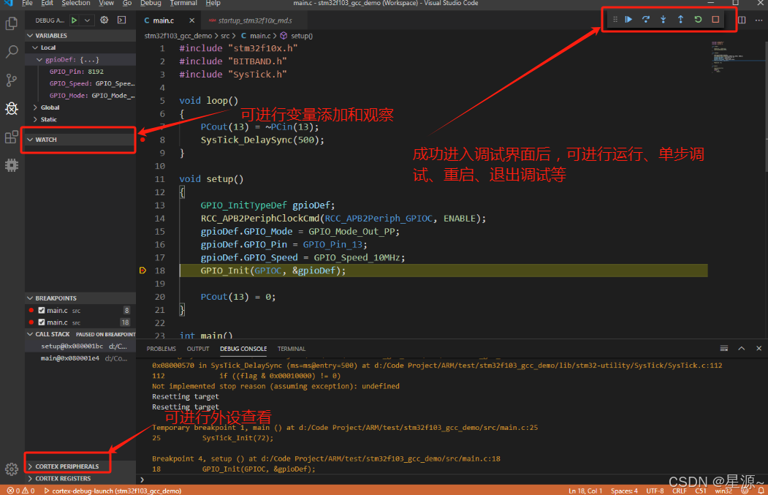This screenshot has width=768, height=495.
Task: Switch to the TERMINAL panel tab
Action: (x=292, y=349)
